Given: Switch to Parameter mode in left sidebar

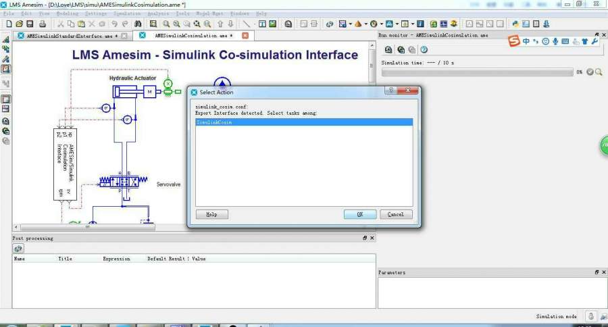Looking at the screenshot, I should coord(6,59).
